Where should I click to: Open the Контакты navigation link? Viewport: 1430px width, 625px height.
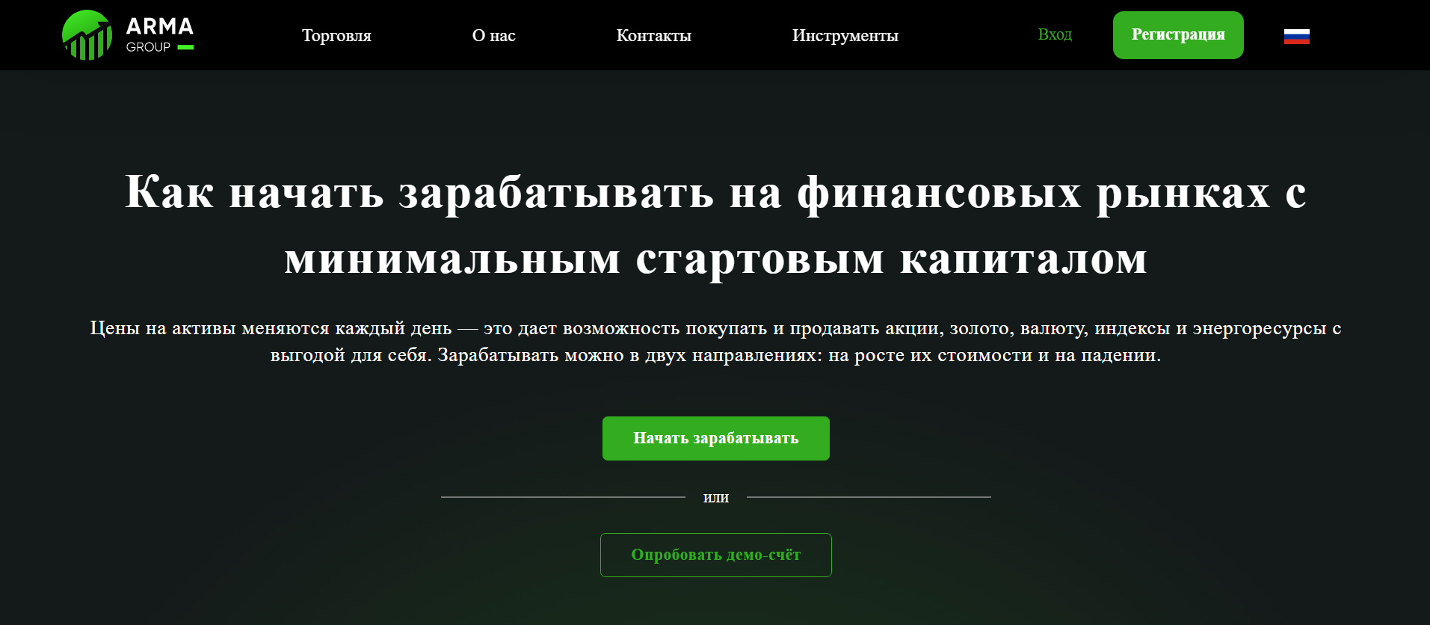tap(653, 35)
